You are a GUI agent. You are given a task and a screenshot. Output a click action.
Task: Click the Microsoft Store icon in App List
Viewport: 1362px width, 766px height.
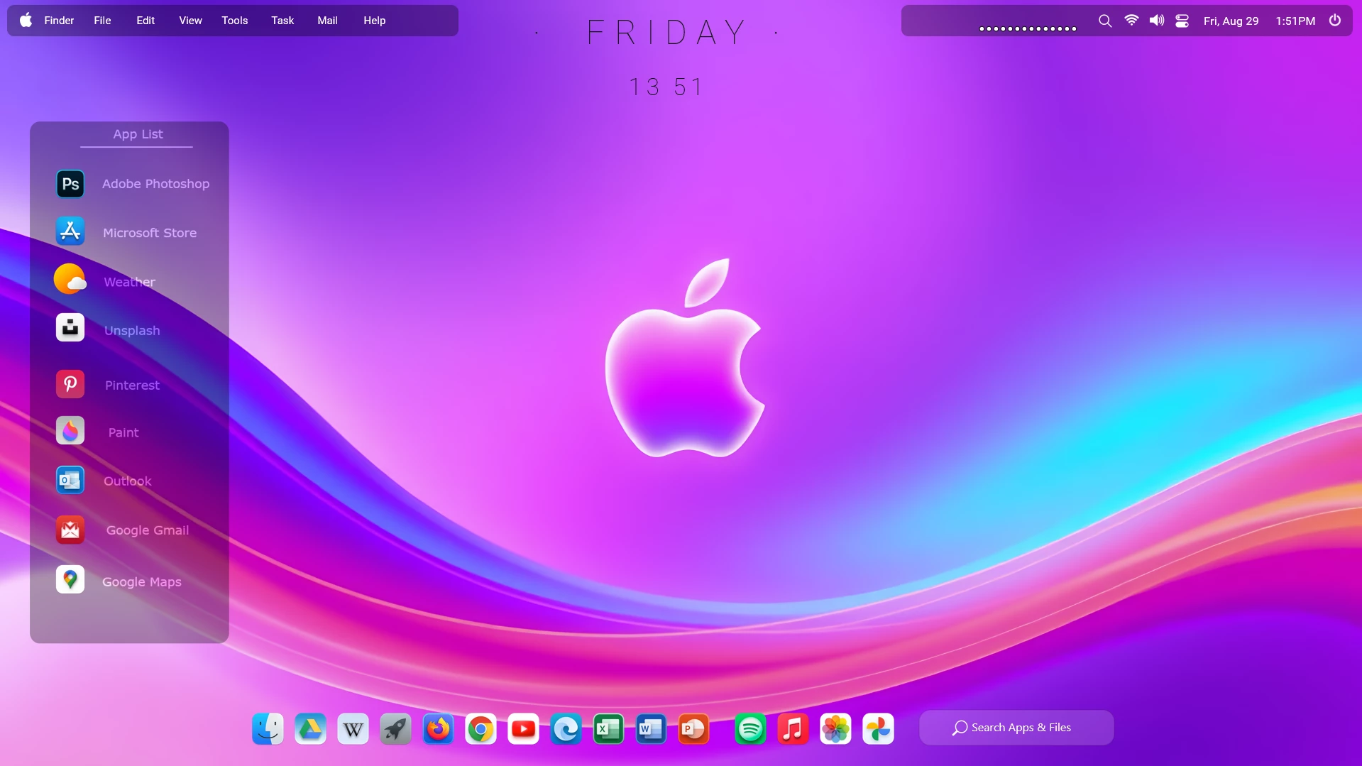coord(70,231)
